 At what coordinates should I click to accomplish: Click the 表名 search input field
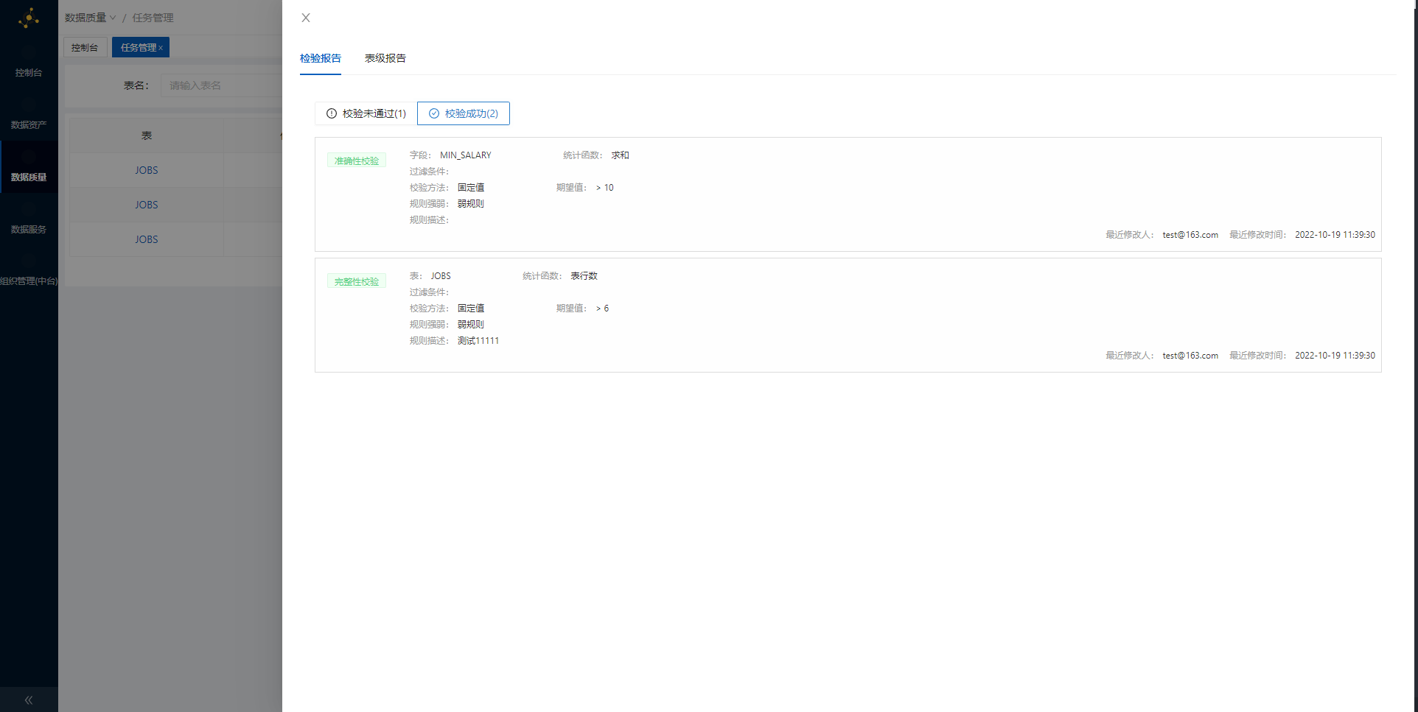(221, 85)
